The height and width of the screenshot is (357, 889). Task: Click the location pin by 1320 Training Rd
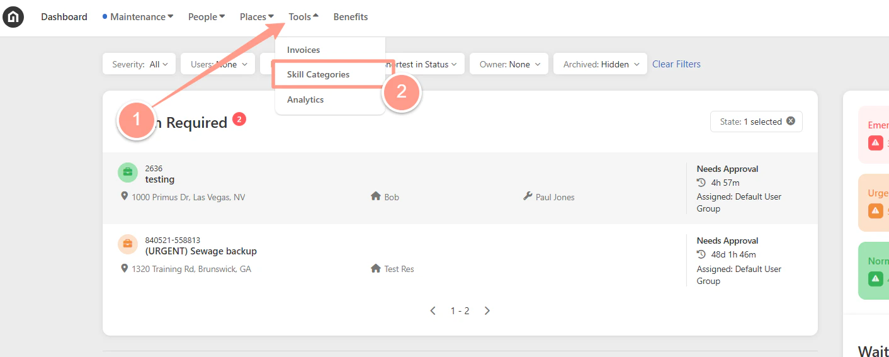[125, 268]
